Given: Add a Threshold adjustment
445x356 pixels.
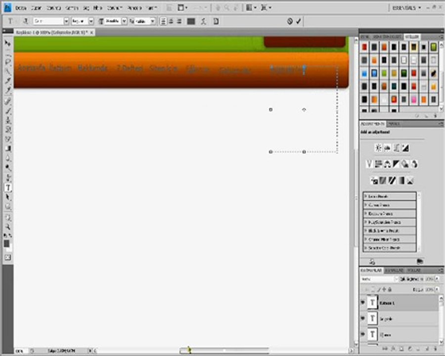Looking at the screenshot, I should click(392, 180).
